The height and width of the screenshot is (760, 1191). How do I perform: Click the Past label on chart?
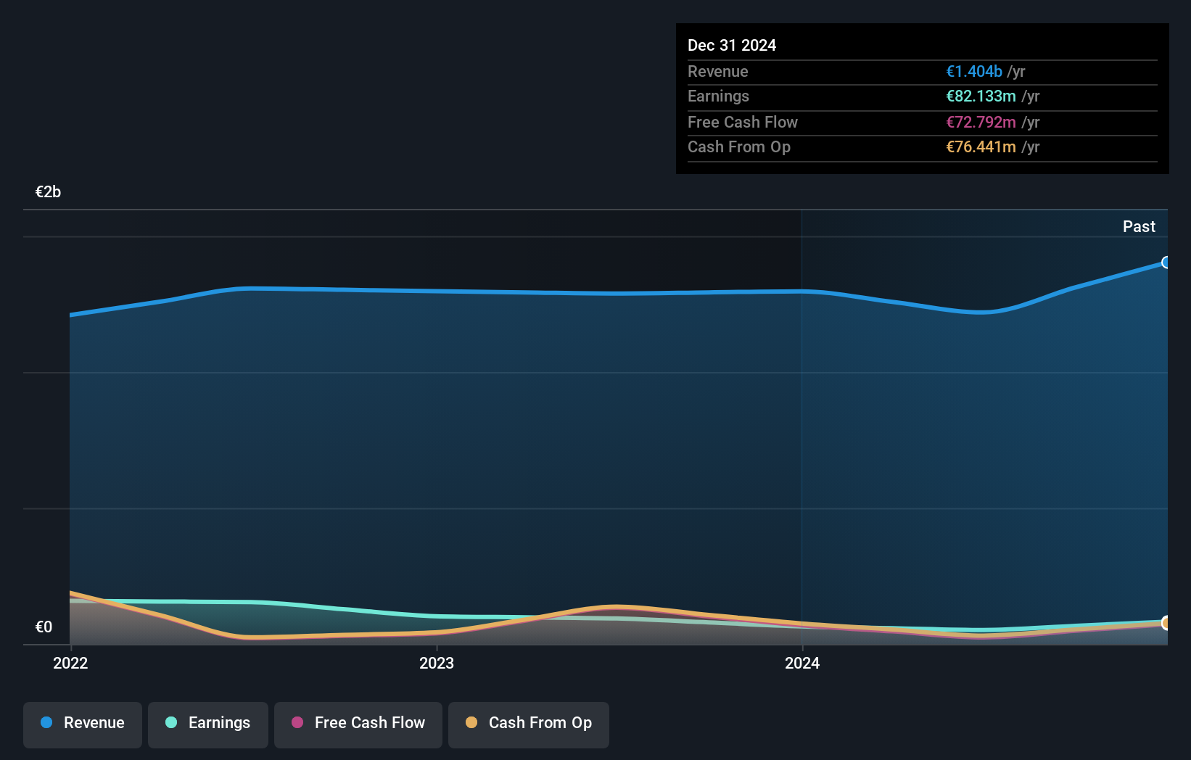tap(1139, 226)
